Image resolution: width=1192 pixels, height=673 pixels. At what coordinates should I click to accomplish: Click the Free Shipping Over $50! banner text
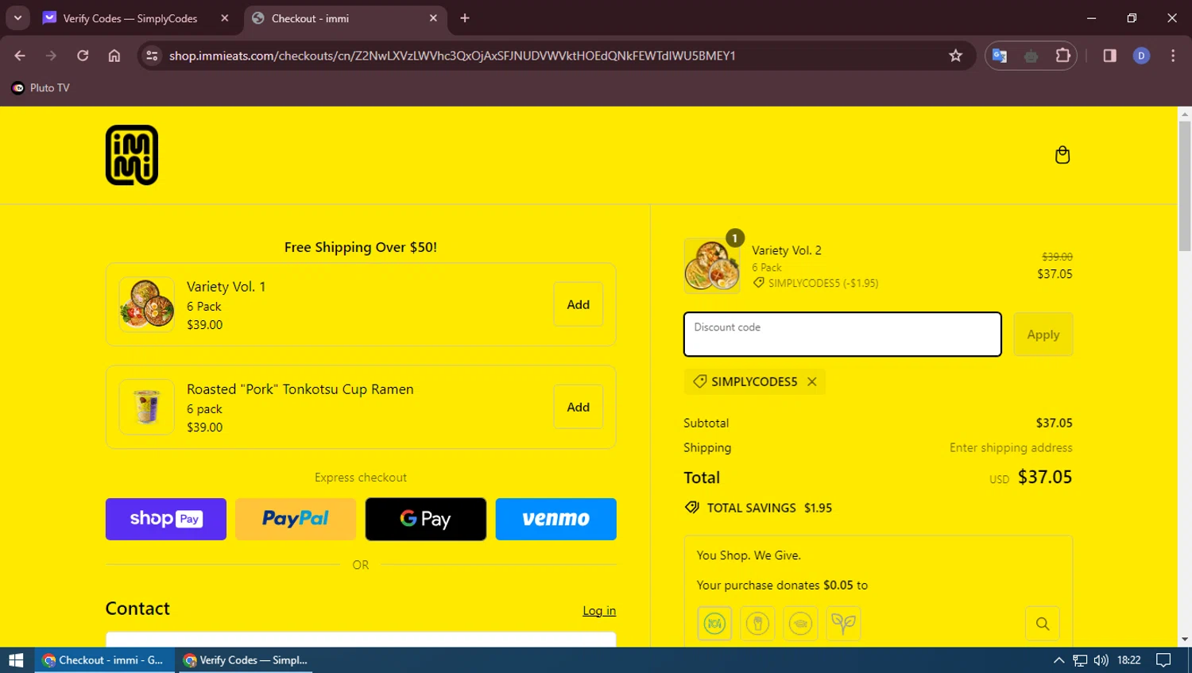click(361, 247)
